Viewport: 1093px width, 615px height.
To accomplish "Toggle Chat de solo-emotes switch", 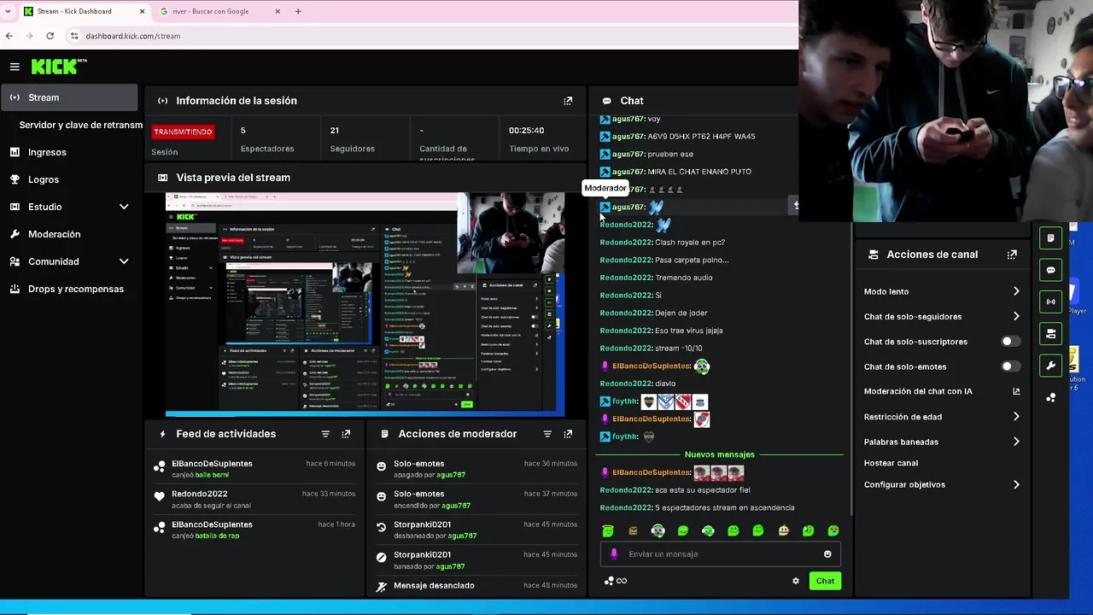I will 1010,366.
